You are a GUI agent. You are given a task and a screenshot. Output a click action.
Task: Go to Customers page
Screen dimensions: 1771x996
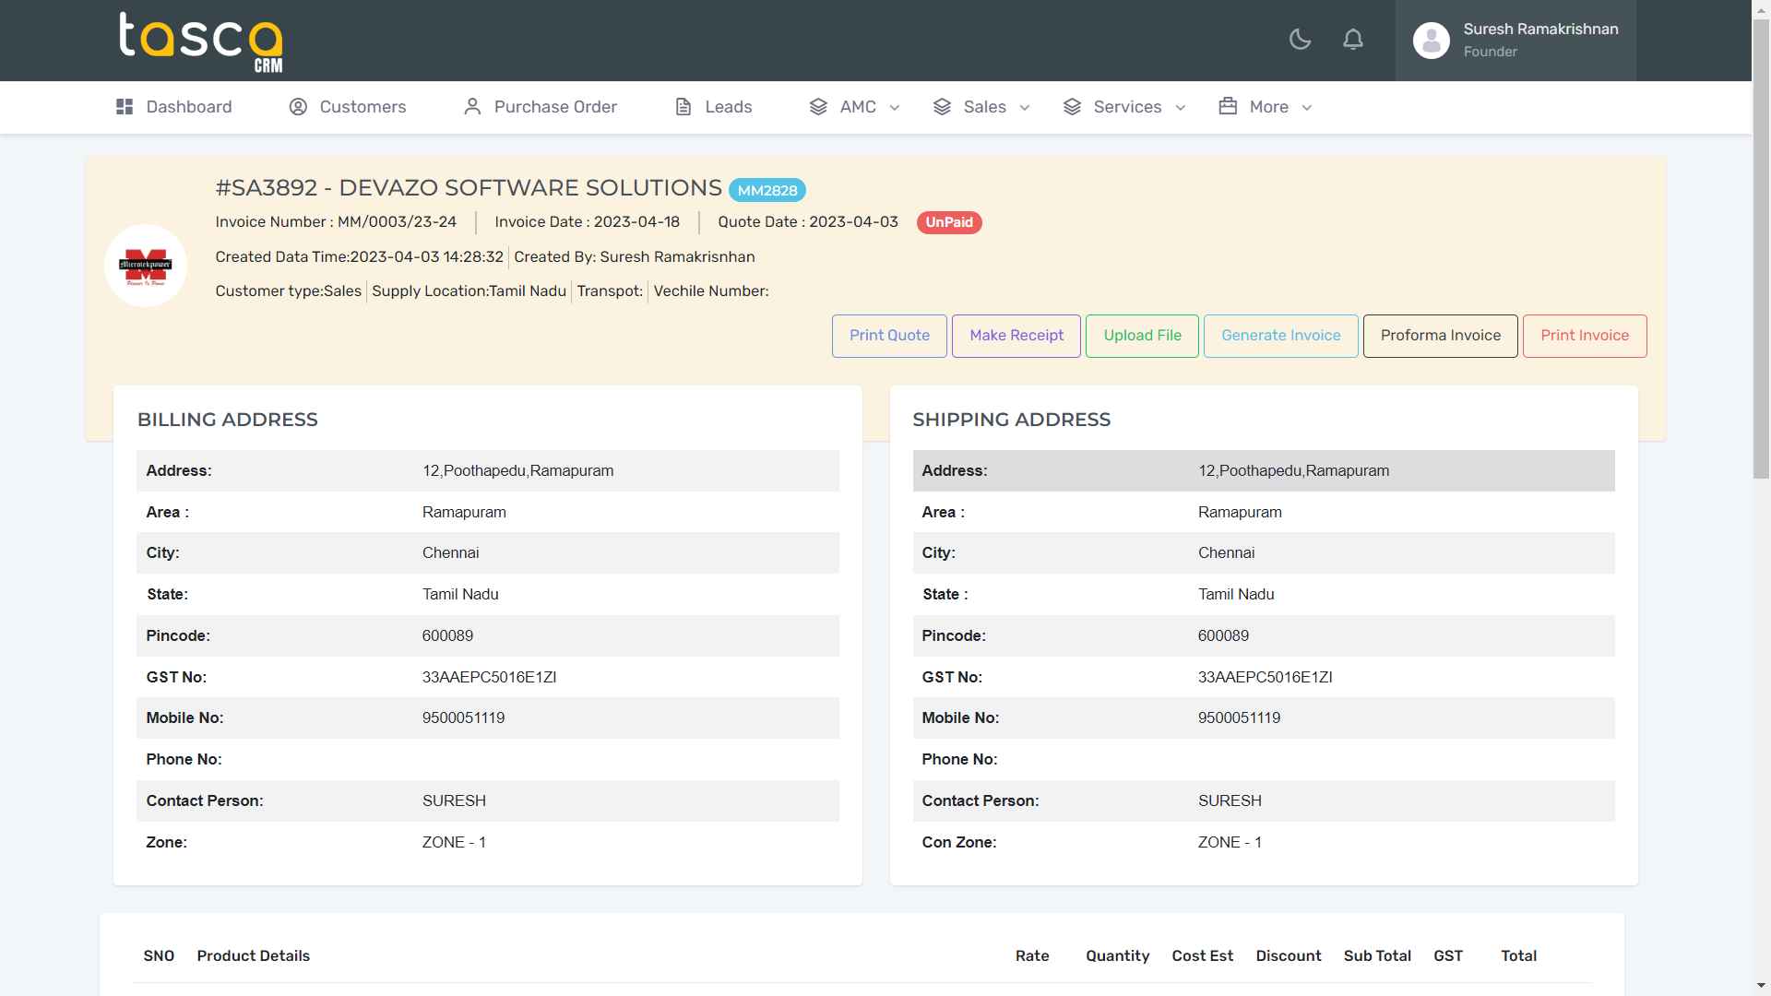point(348,107)
